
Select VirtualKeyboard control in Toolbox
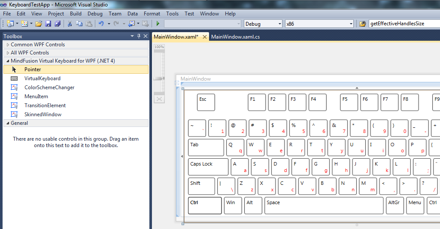(42, 78)
